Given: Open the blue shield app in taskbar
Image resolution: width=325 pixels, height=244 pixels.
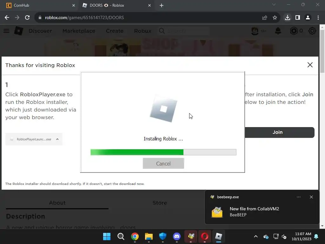Looking at the screenshot, I should pos(163,236).
